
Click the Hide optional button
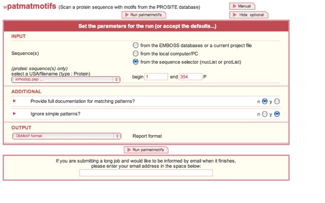249,15
